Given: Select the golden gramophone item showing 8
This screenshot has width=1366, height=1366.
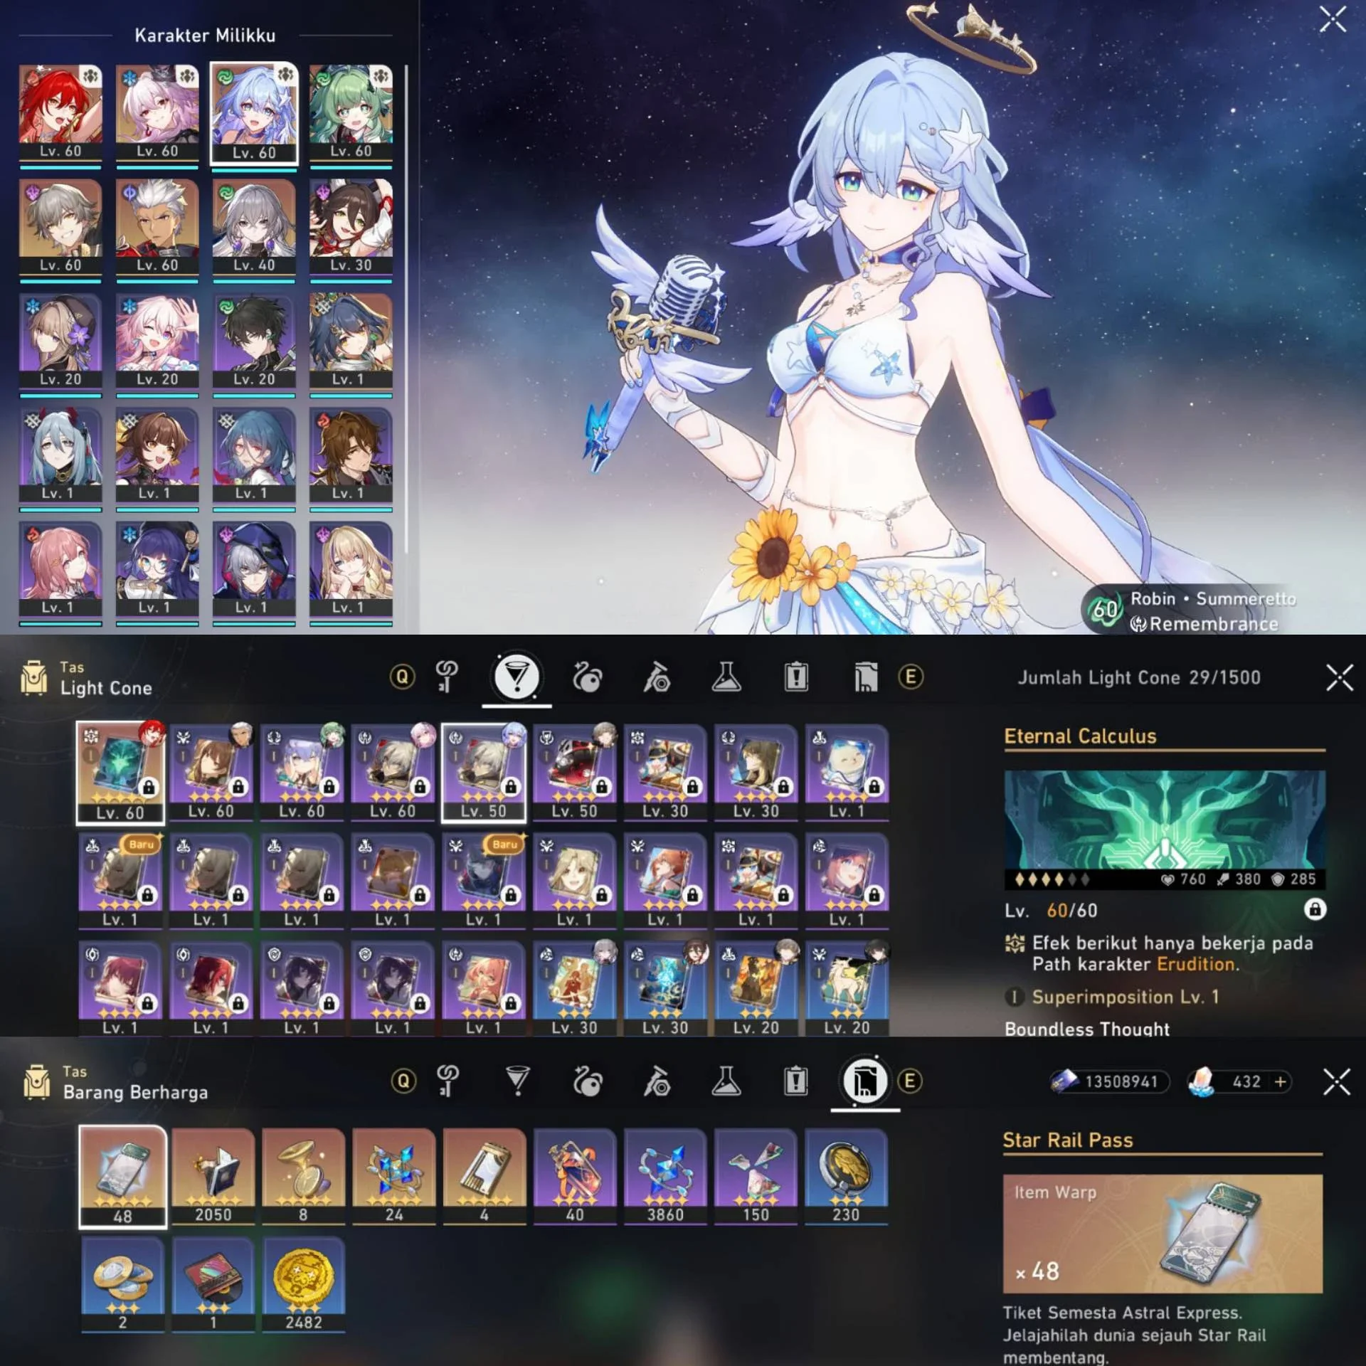Looking at the screenshot, I should click(x=303, y=1177).
